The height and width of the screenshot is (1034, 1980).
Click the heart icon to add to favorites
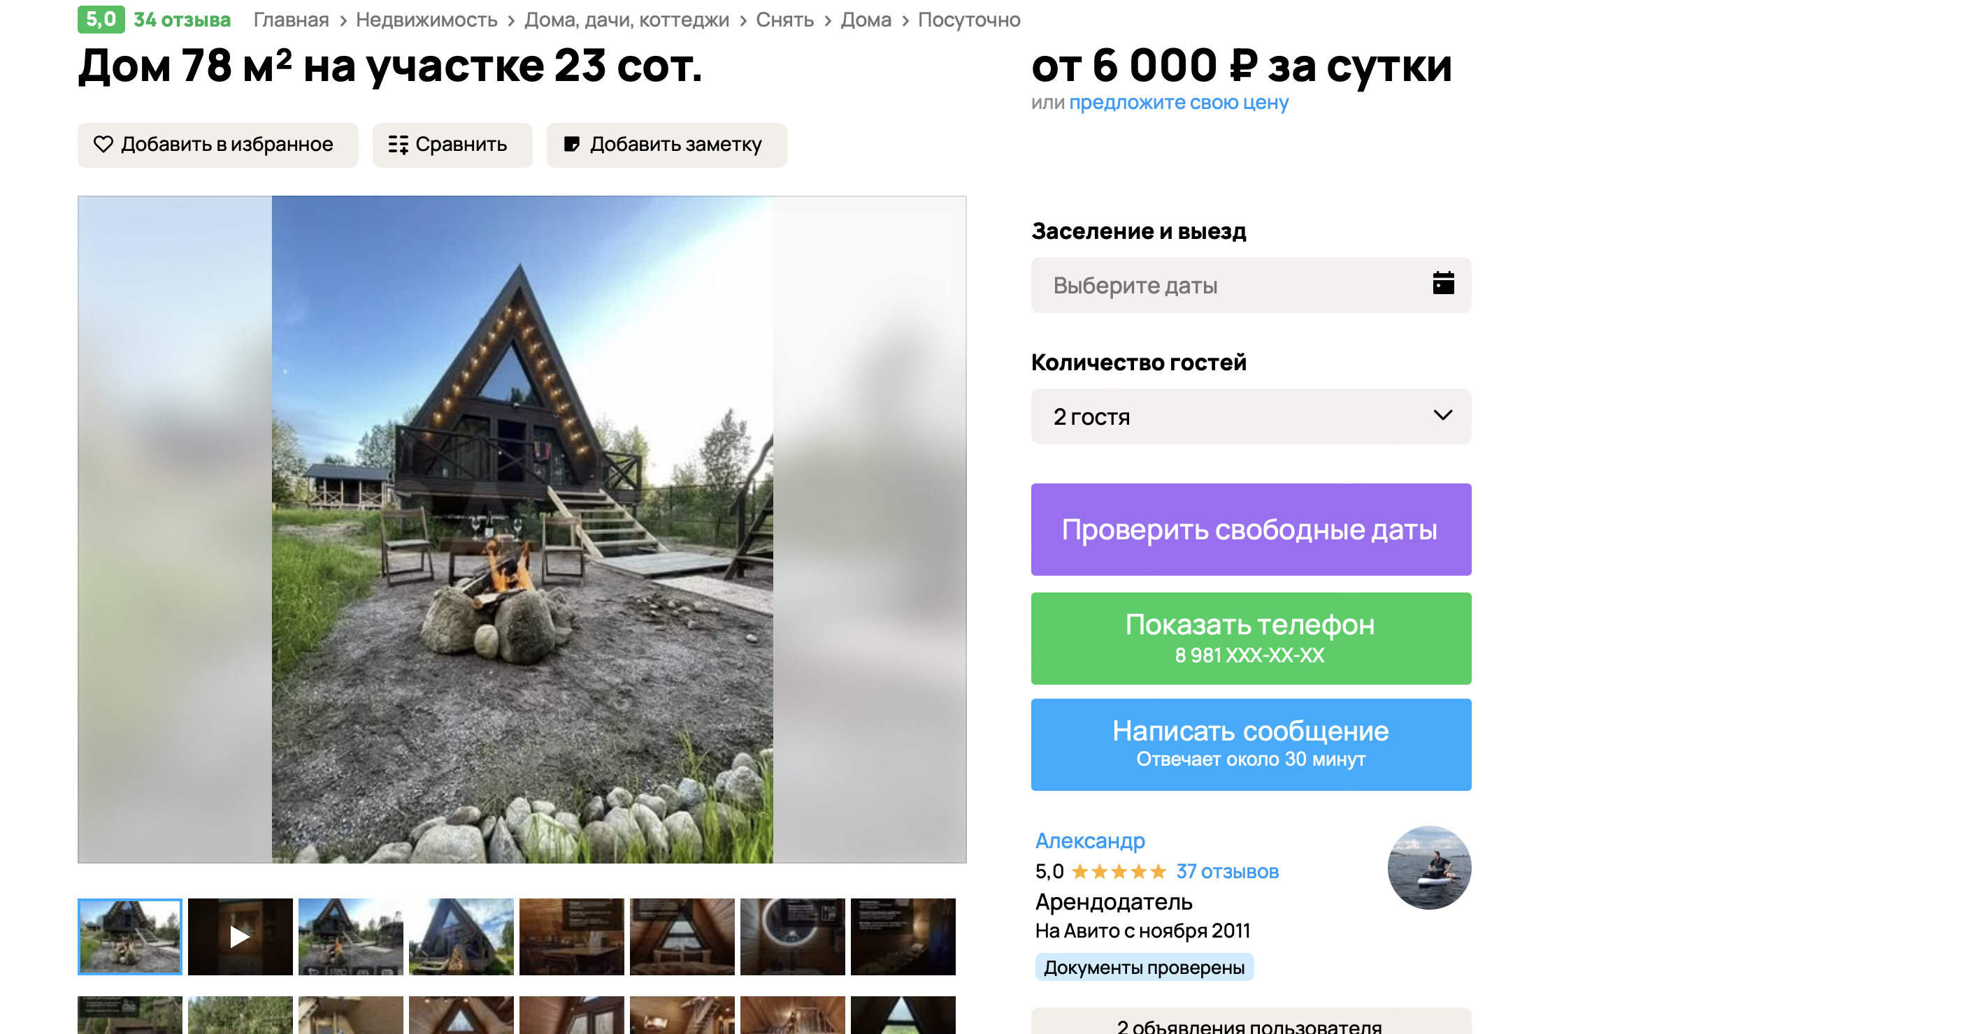coord(103,145)
